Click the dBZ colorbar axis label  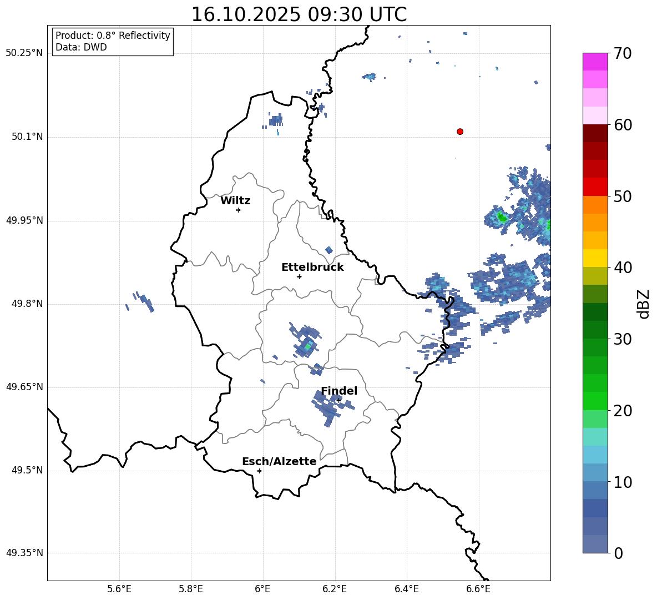point(644,304)
